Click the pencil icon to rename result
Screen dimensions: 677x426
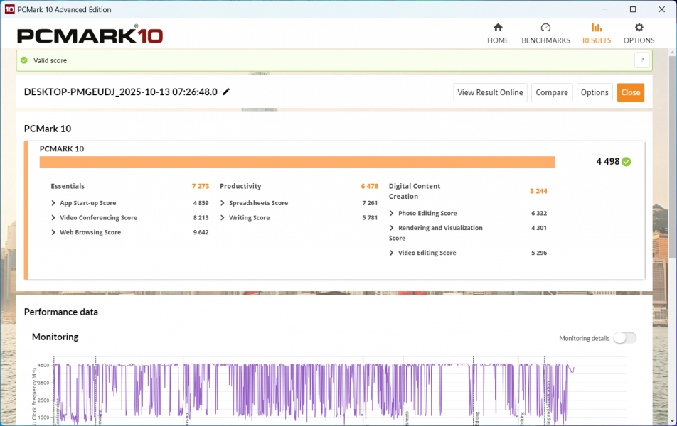(226, 92)
